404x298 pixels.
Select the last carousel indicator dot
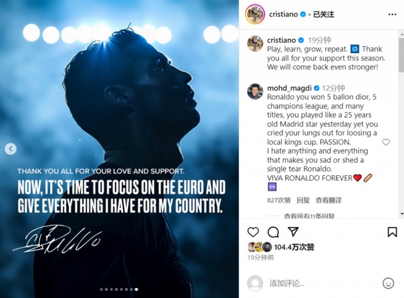(x=136, y=289)
